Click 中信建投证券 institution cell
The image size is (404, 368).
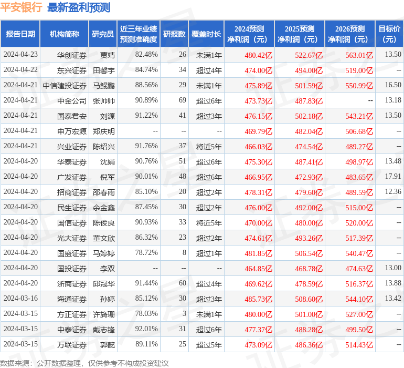point(65,86)
